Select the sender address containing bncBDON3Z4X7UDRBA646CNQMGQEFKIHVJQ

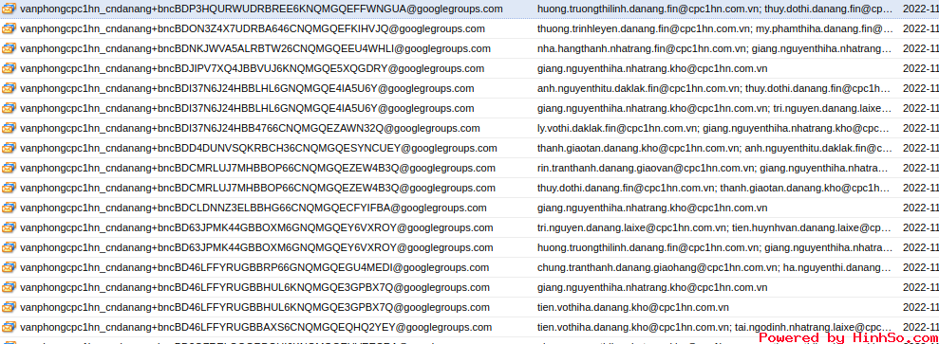(x=253, y=28)
